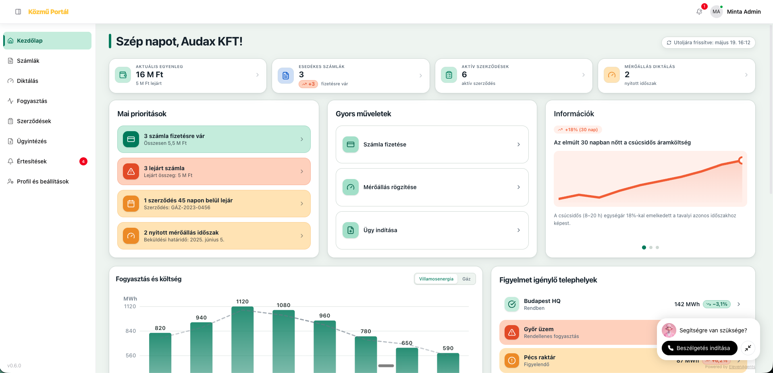Go to Profil és beállítások menu item
The image size is (773, 373).
point(47,181)
